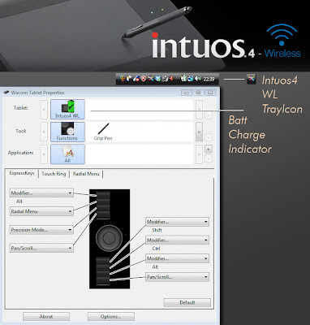Remove application with the minus button
The width and height of the screenshot is (310, 325).
(209, 158)
